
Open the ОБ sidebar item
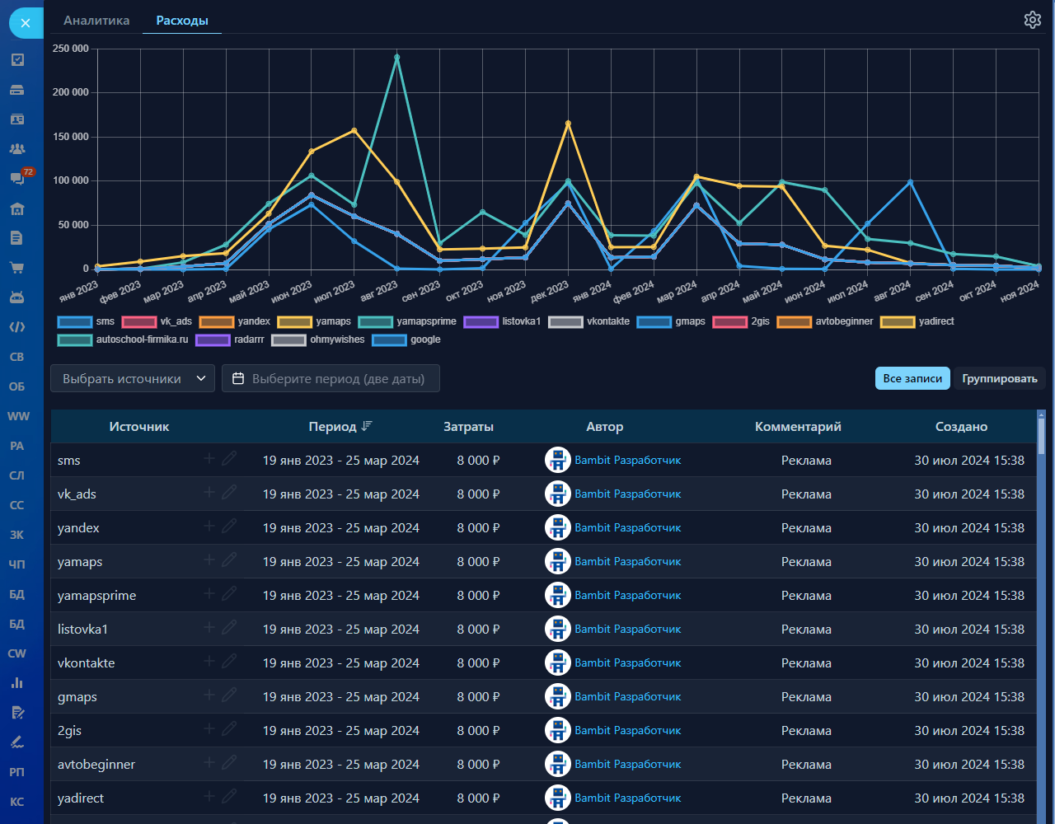point(17,386)
